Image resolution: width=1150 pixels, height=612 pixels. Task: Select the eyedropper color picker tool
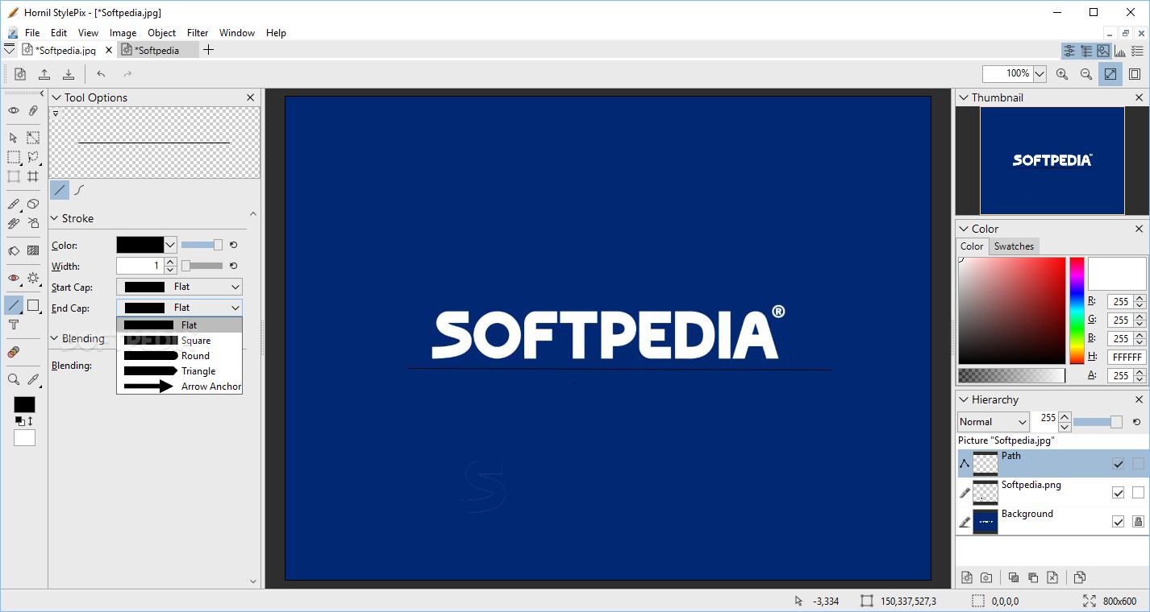point(33,379)
